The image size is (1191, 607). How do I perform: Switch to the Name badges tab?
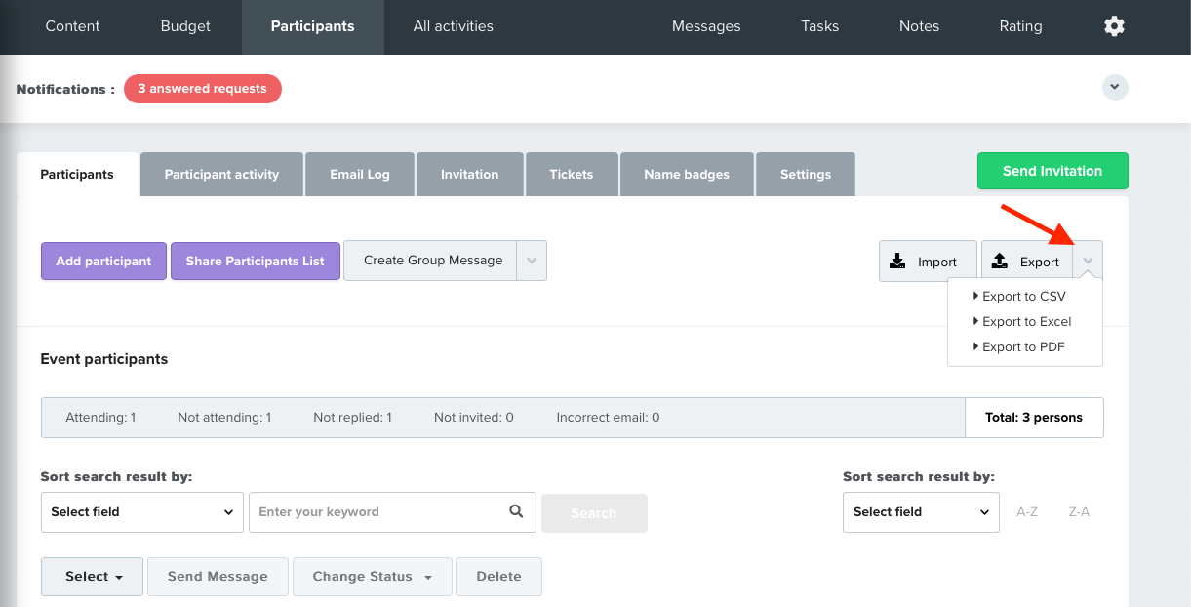(687, 175)
